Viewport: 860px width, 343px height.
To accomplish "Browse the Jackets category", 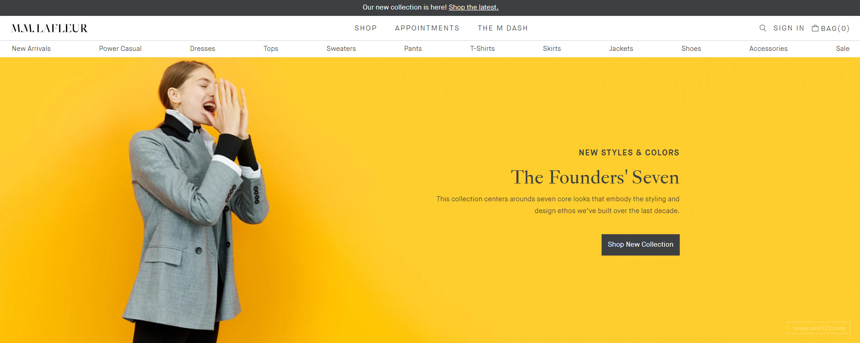I will click(621, 49).
